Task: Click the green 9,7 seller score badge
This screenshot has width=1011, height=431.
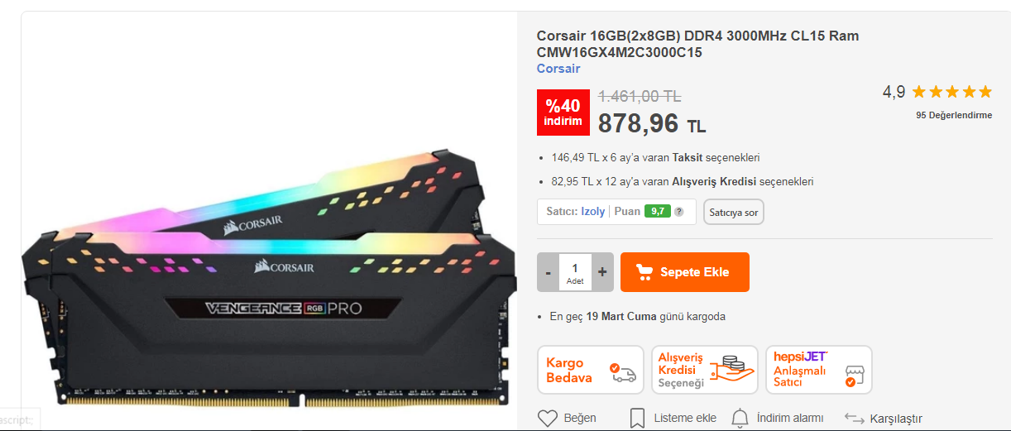Action: click(x=657, y=212)
